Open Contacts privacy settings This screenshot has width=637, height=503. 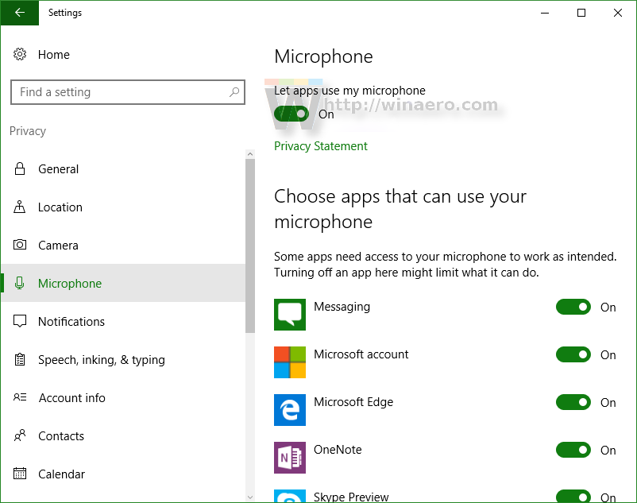coord(123,435)
